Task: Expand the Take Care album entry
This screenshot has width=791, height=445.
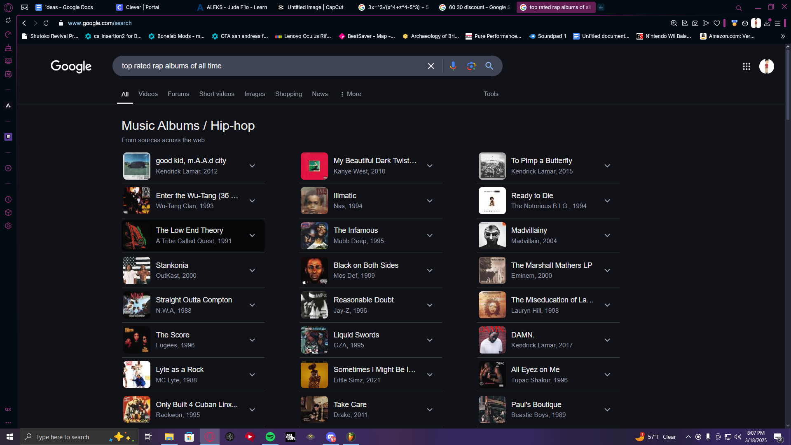Action: [x=430, y=410]
